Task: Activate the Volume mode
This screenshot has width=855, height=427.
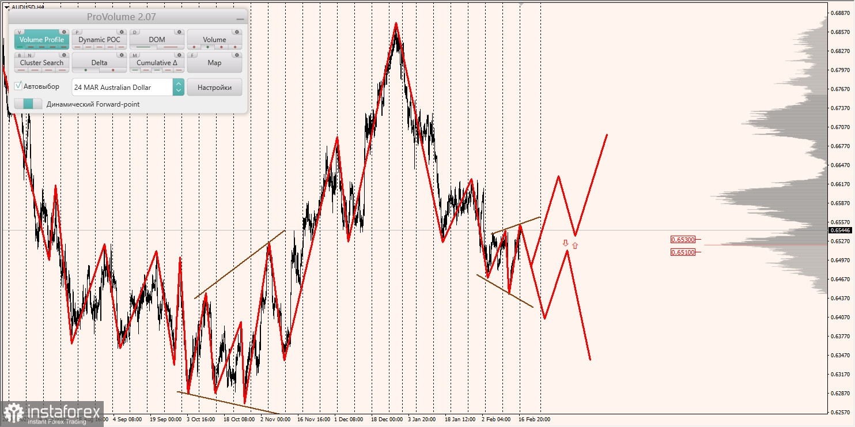Action: click(214, 40)
